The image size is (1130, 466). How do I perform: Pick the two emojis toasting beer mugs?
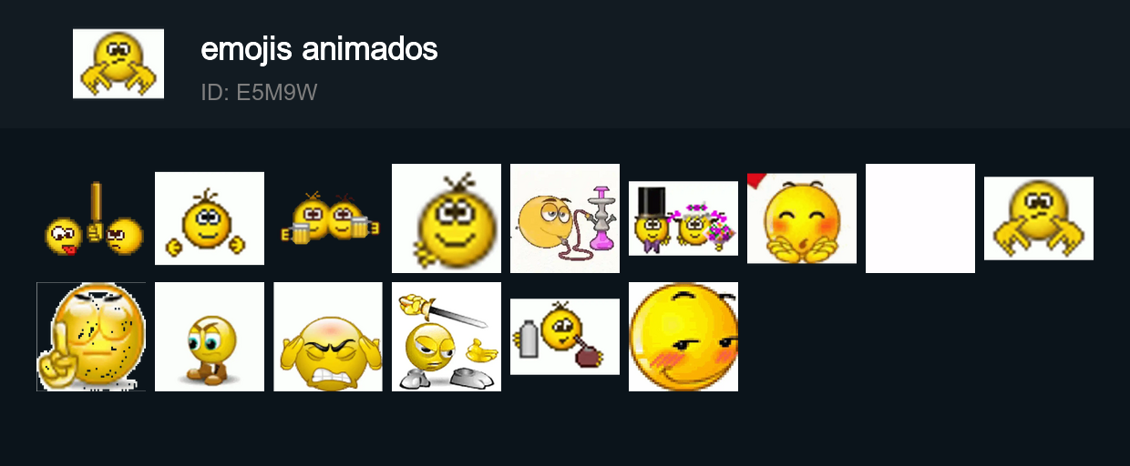[328, 218]
